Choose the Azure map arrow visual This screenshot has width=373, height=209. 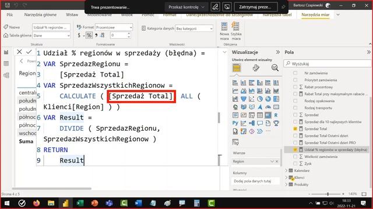pos(260,107)
